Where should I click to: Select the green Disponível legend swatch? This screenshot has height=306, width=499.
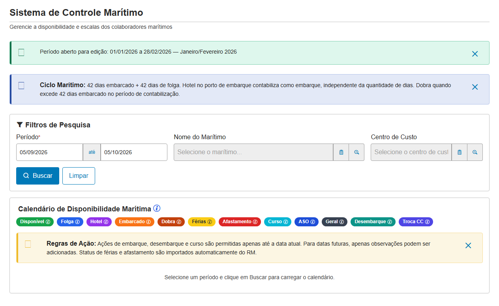click(35, 222)
